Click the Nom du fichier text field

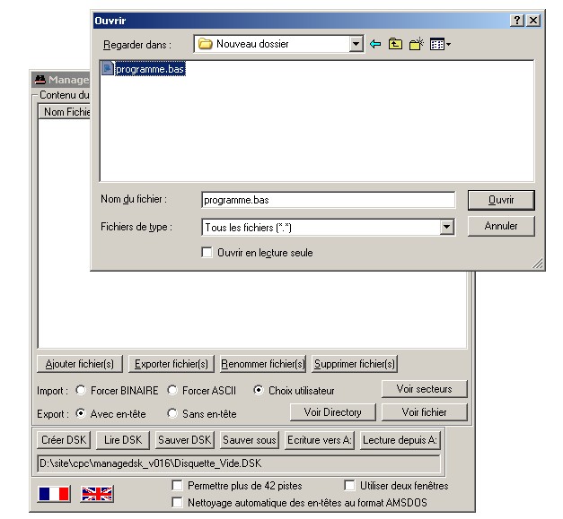(x=327, y=200)
